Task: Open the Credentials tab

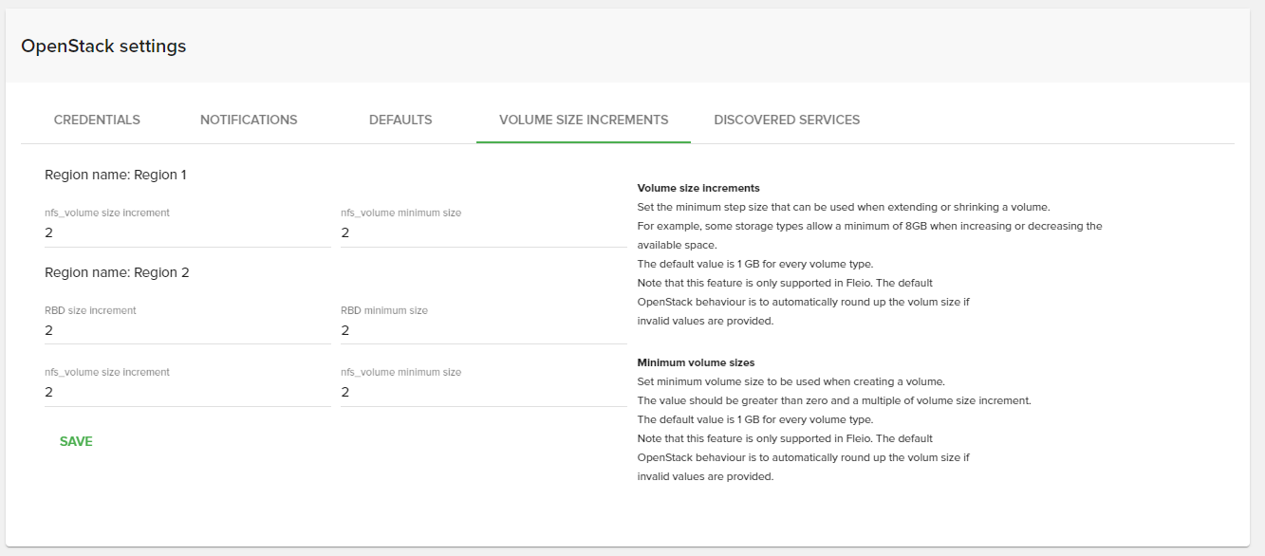Action: click(97, 120)
